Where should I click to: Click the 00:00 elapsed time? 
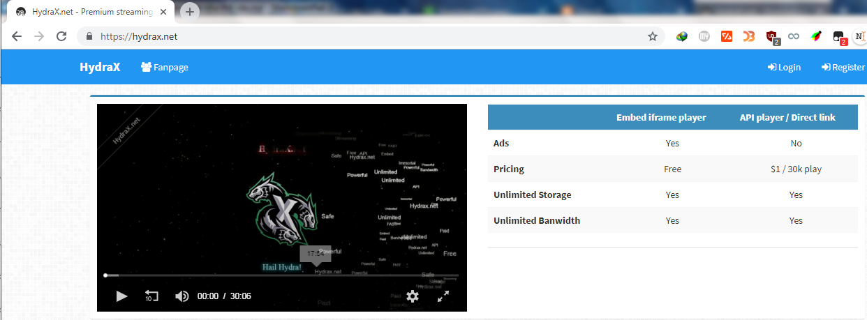pyautogui.click(x=208, y=296)
